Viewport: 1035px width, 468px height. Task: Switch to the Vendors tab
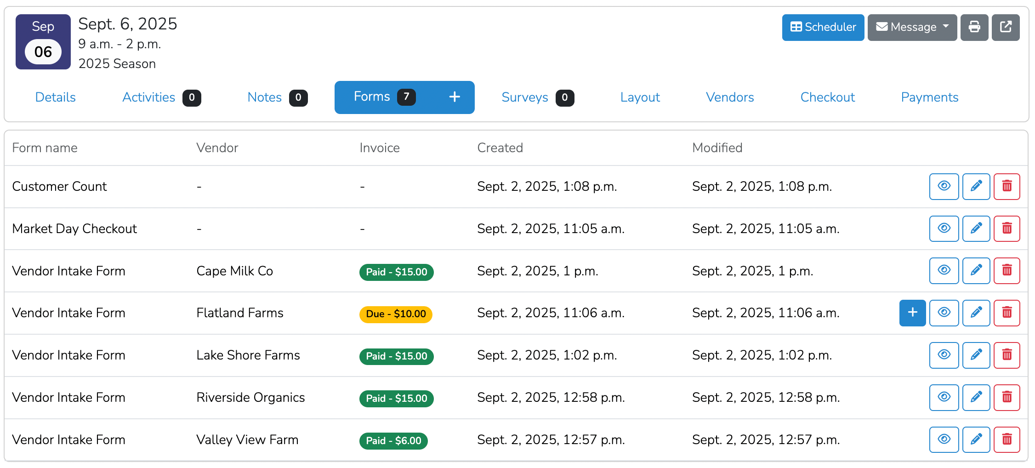coord(729,97)
